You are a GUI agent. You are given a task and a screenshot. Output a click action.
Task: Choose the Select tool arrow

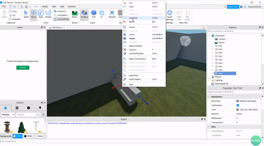pyautogui.click(x=26, y=14)
